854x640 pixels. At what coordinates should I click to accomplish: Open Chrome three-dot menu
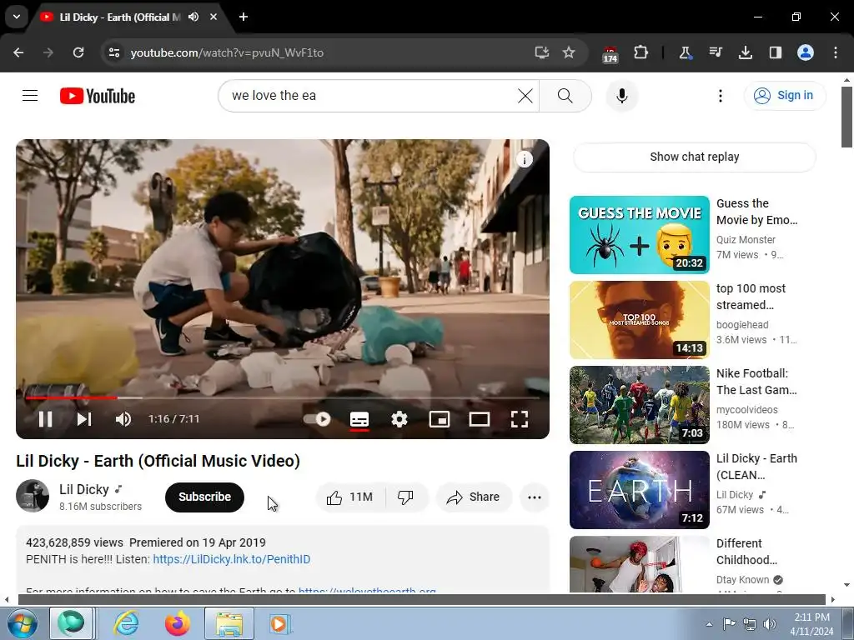click(x=836, y=52)
